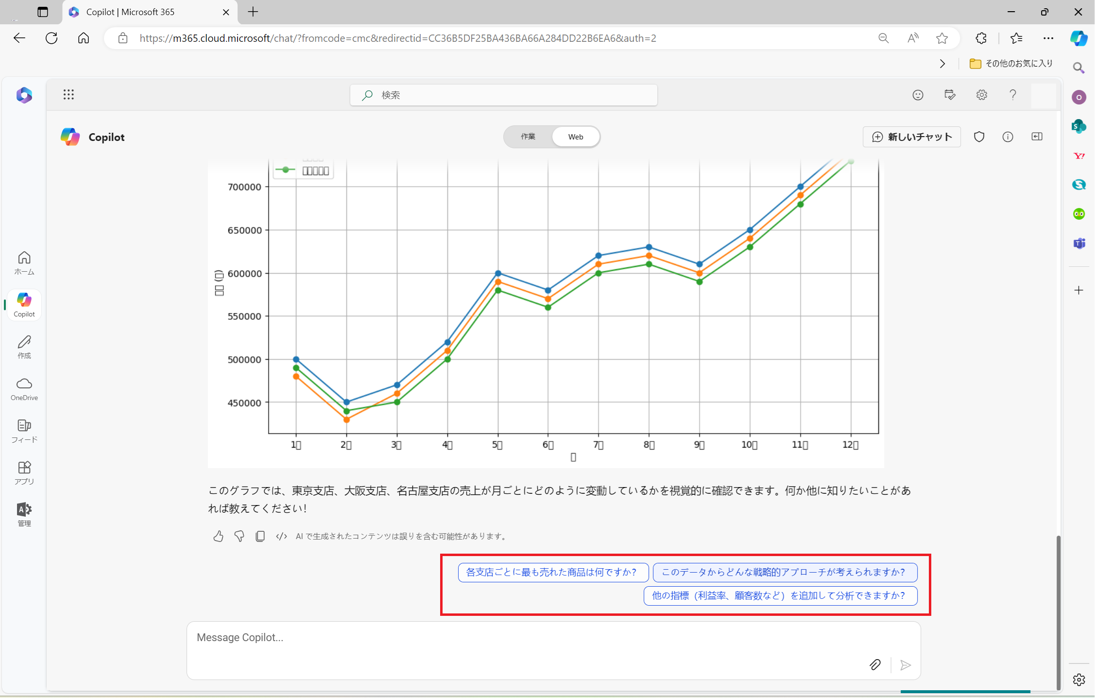Screen dimensions: 1095x698
Task: Click the info circle icon
Action: tap(1008, 137)
